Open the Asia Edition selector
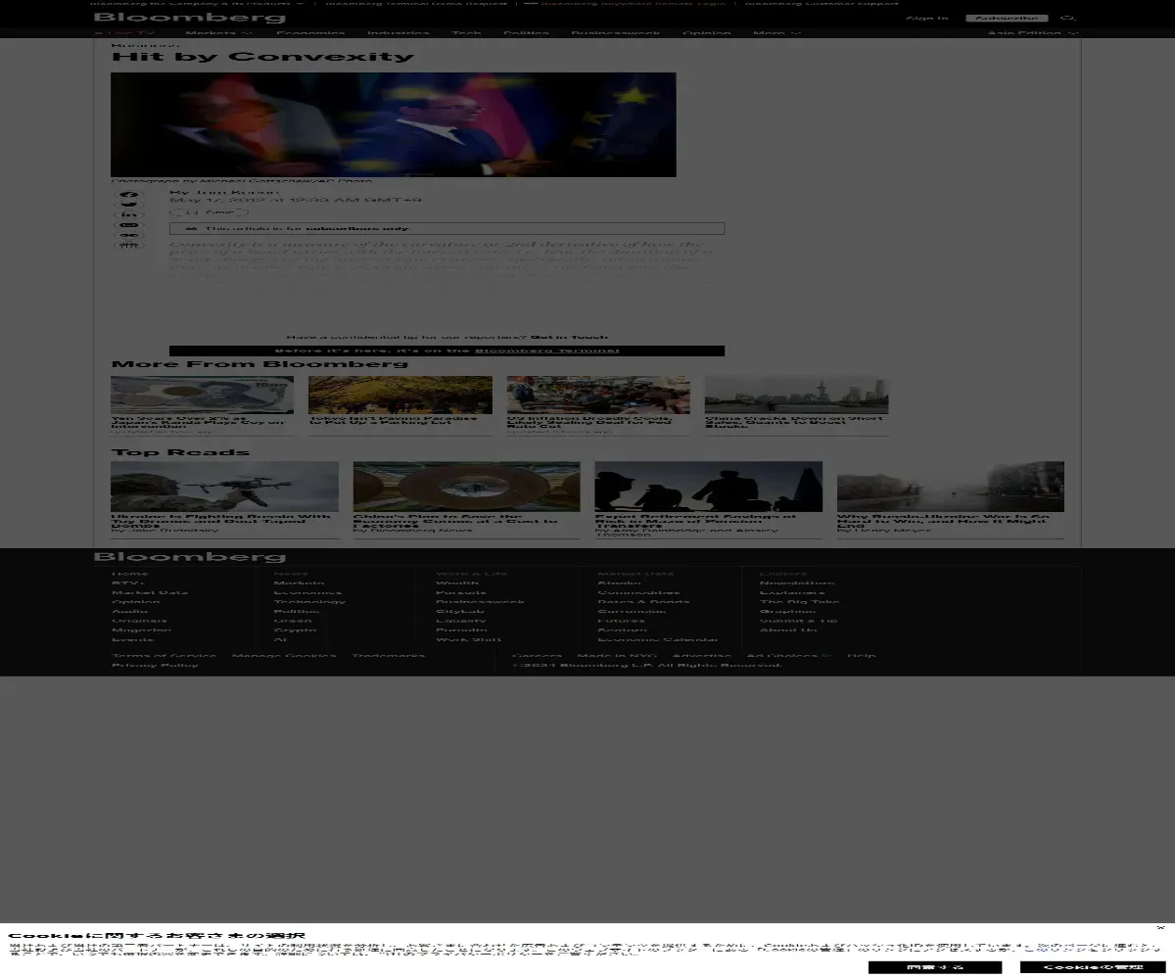The width and height of the screenshot is (1175, 979). point(1033,33)
